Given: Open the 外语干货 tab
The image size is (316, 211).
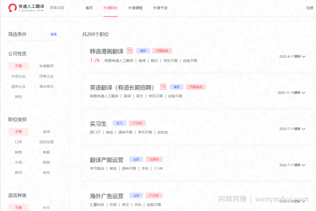Looking at the screenshot, I should click(x=160, y=8).
